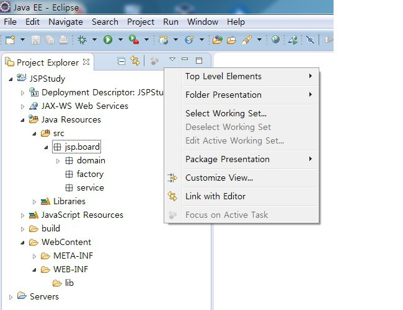403x310 pixels.
Task: Open the File menu
Action: 11,22
